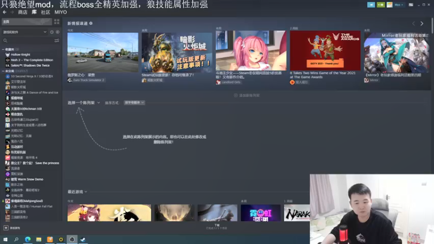Open the 库 Library tab
The height and width of the screenshot is (244, 434).
click(34, 12)
